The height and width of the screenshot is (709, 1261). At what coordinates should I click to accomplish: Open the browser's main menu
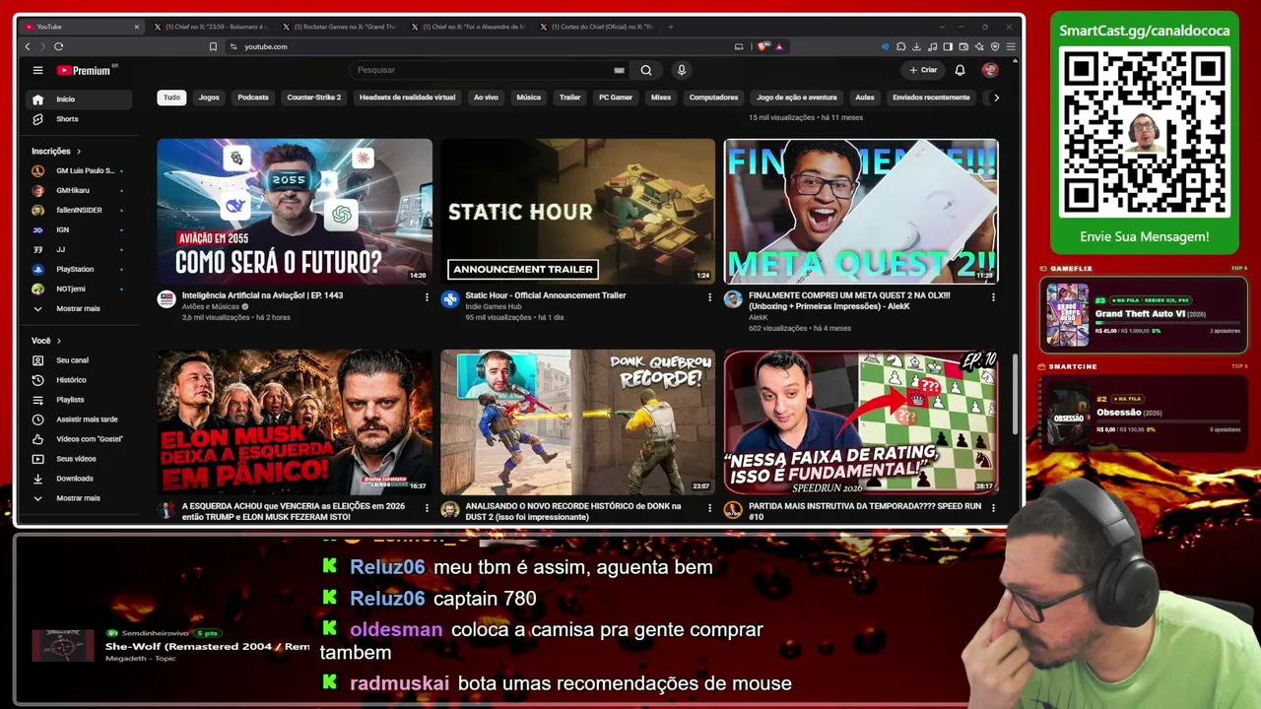(x=1011, y=46)
